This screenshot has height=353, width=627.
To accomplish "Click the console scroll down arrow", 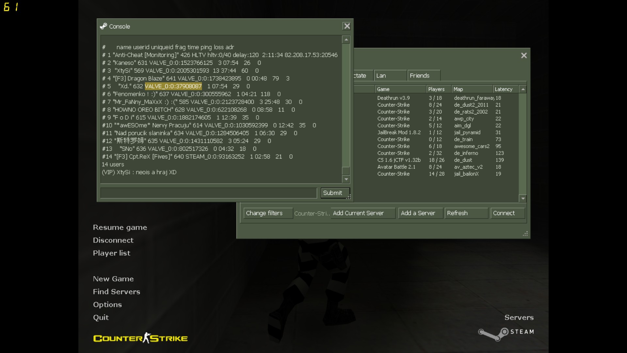I will (346, 179).
